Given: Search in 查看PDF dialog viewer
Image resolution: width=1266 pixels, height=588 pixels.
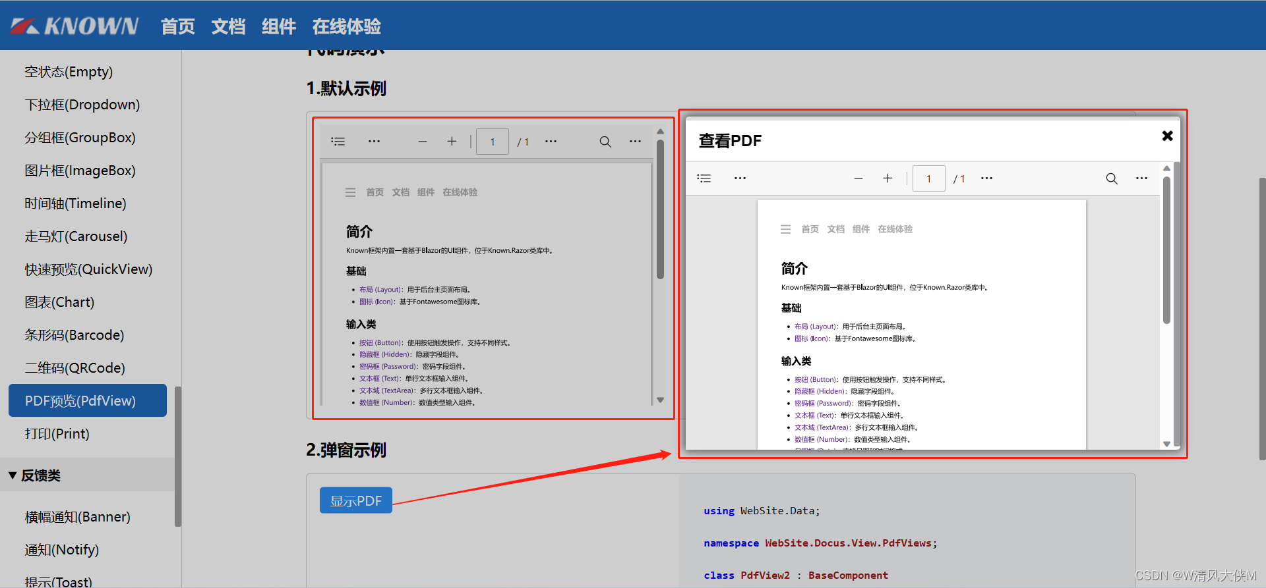Looking at the screenshot, I should [1112, 178].
